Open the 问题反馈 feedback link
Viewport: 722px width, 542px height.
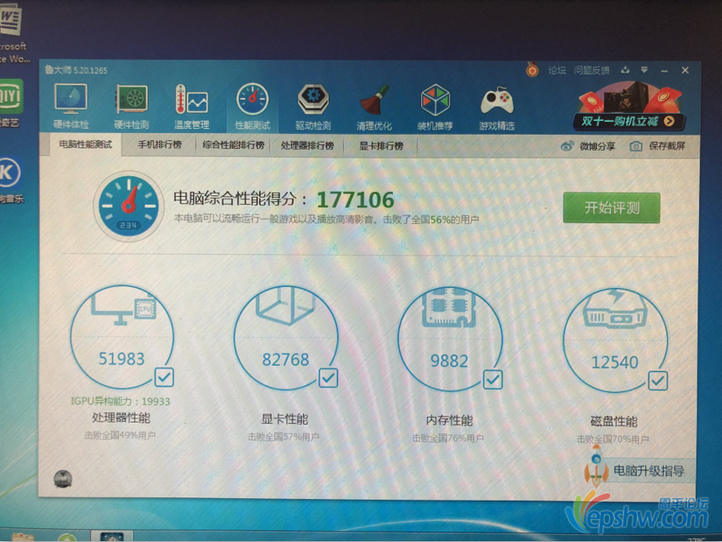point(592,70)
